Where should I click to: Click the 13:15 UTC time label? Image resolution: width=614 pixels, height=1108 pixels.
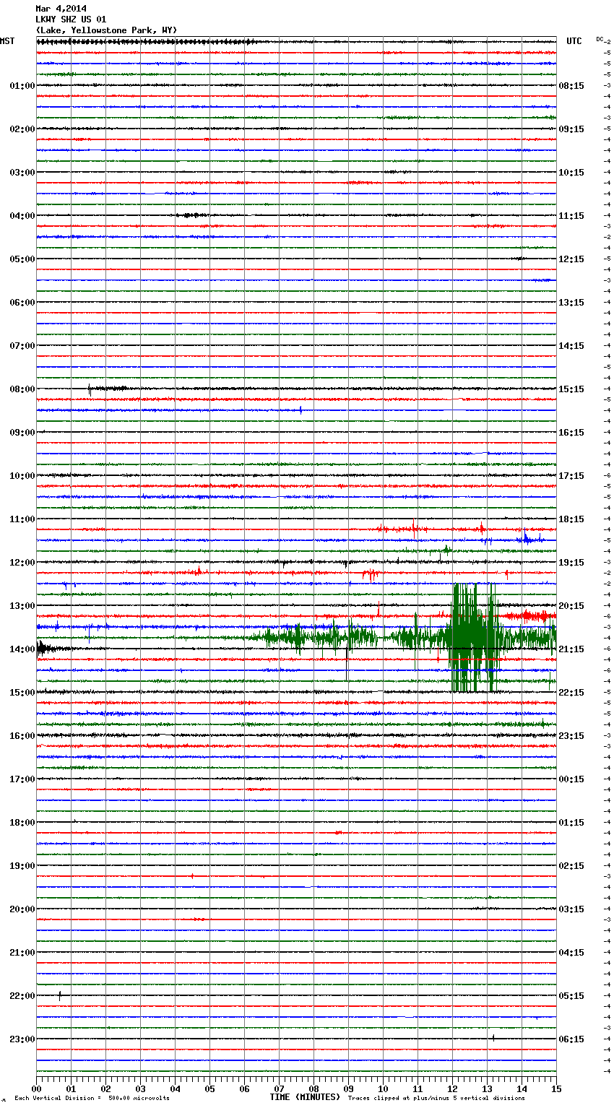[x=571, y=303]
